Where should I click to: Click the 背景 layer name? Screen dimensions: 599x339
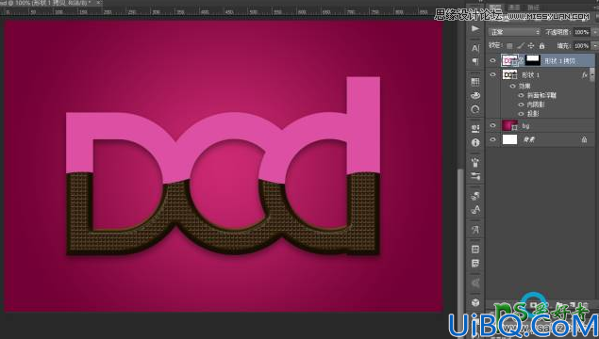528,140
